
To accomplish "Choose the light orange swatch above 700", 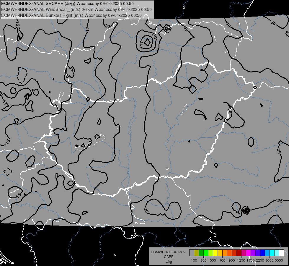I will point(225,253).
